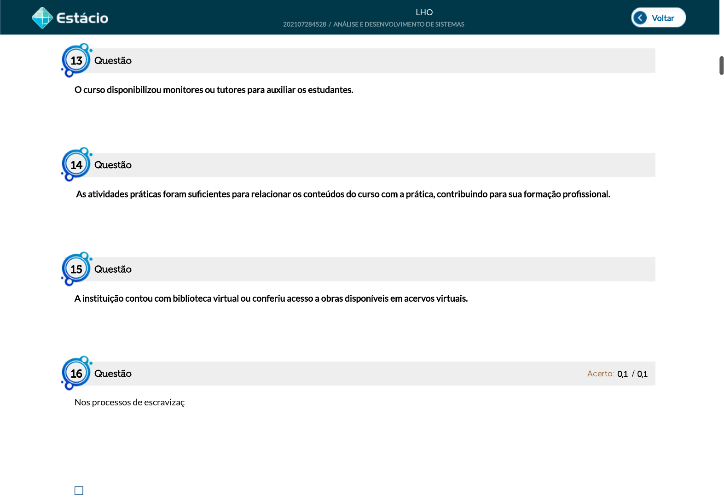The image size is (724, 497).
Task: Click the number 14 question badge
Action: pyautogui.click(x=76, y=165)
